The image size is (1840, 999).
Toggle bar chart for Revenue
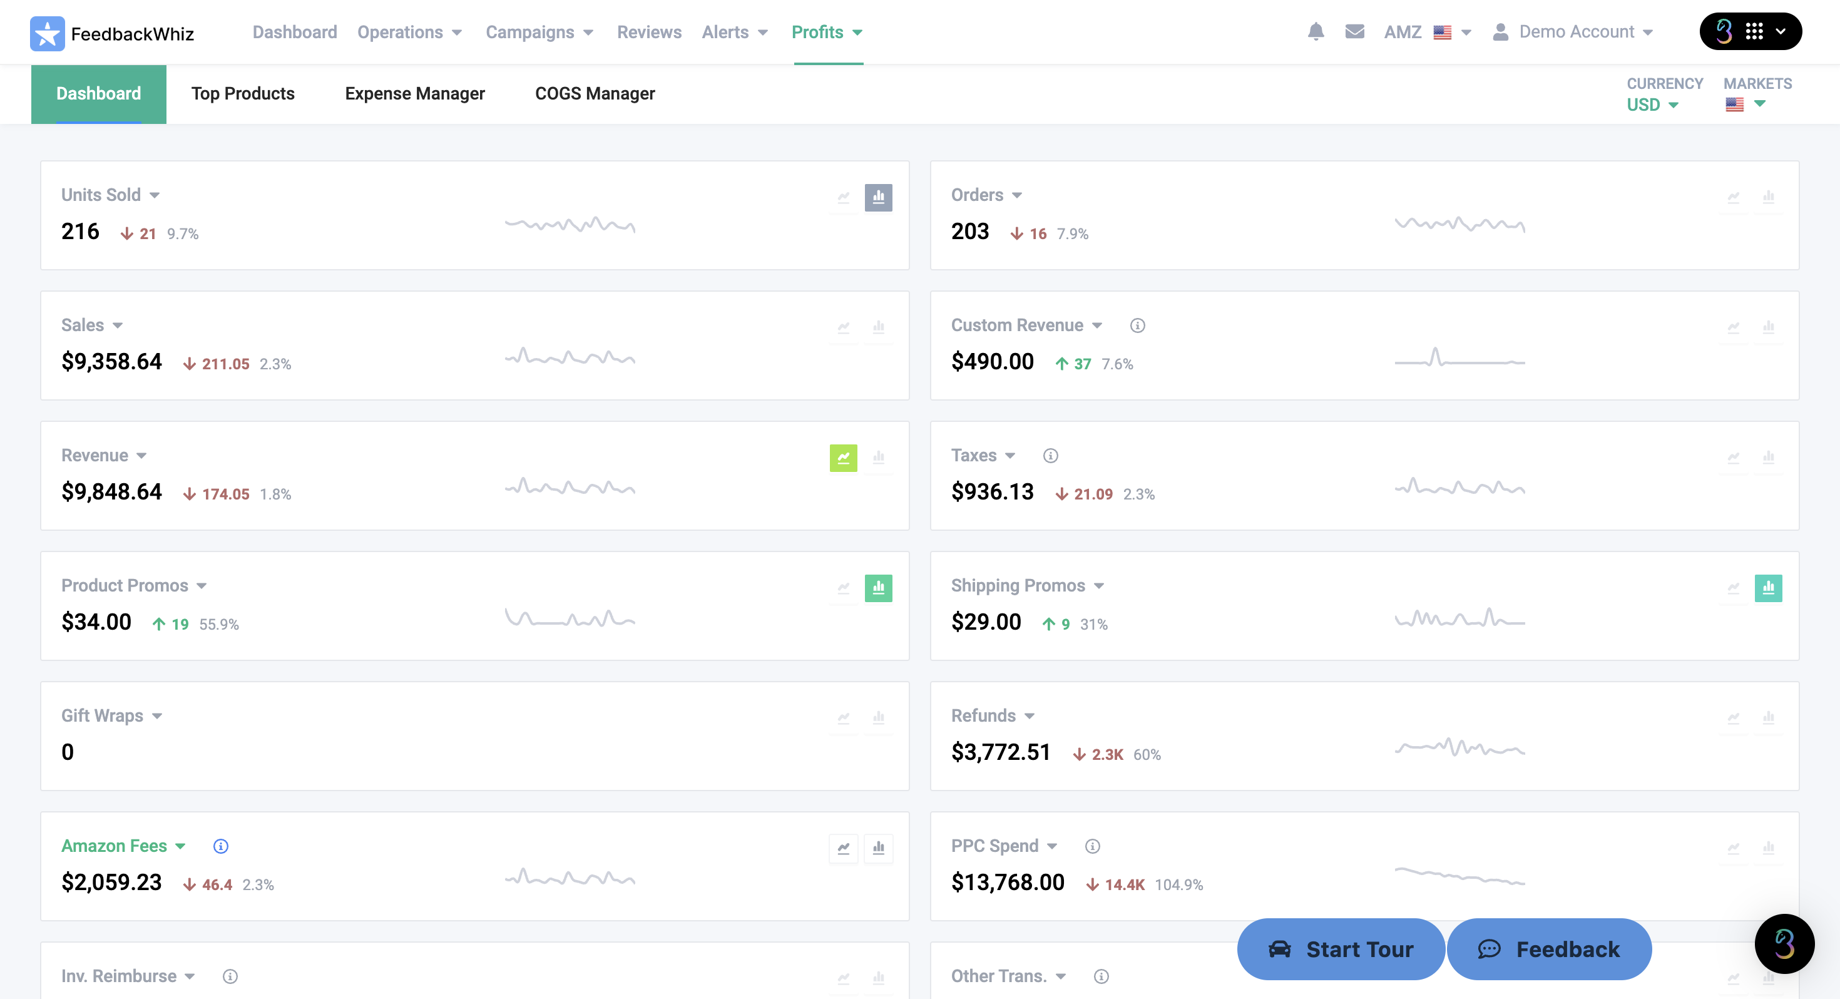coord(878,458)
